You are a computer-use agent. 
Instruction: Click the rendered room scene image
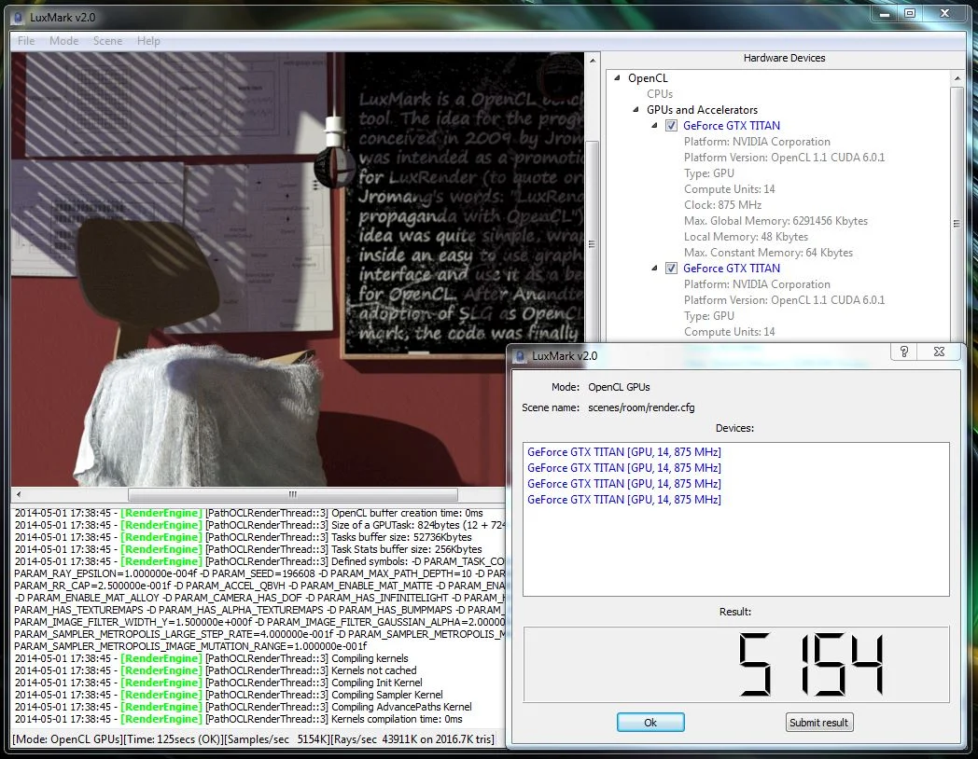(x=298, y=269)
